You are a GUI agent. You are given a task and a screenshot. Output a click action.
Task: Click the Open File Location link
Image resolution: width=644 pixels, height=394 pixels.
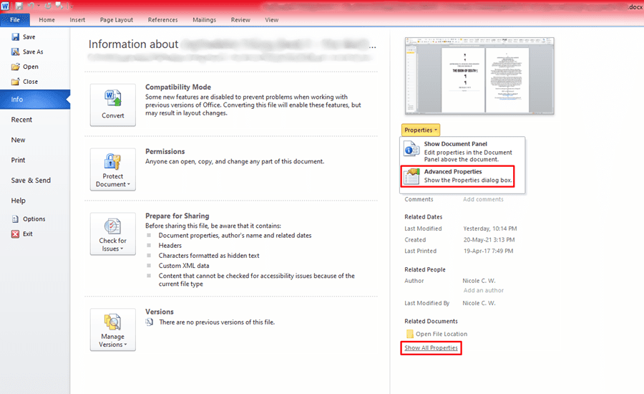[x=441, y=334]
